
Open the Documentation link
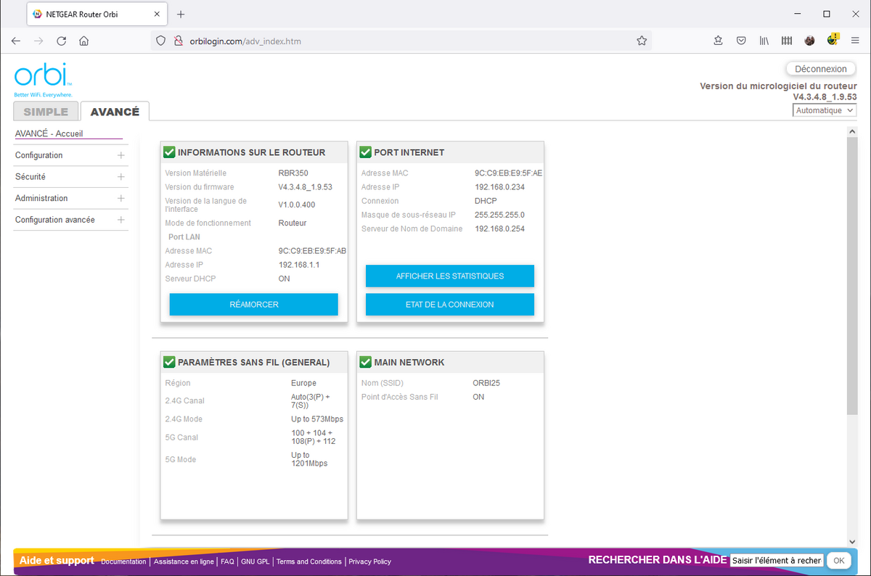123,561
